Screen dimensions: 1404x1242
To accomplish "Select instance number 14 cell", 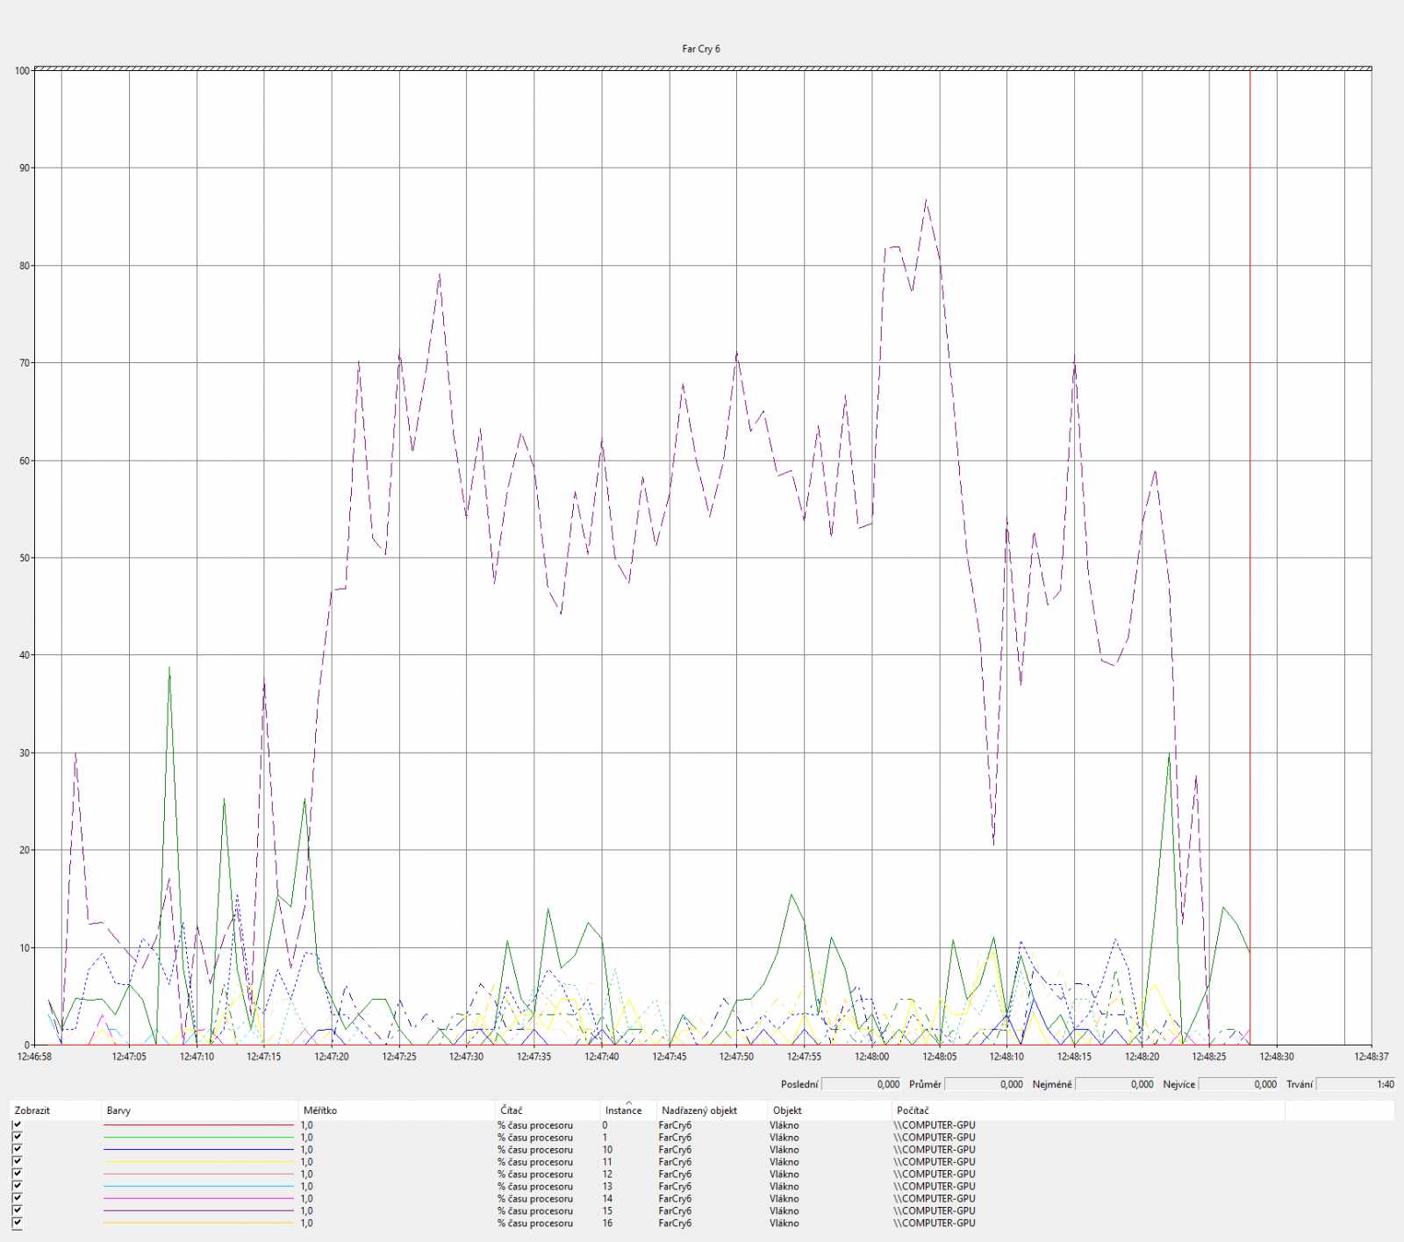I will tap(607, 1198).
